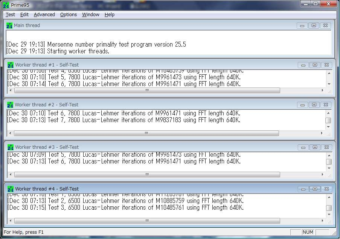Open the Help menu
This screenshot has height=239, width=340.
pyautogui.click(x=109, y=15)
